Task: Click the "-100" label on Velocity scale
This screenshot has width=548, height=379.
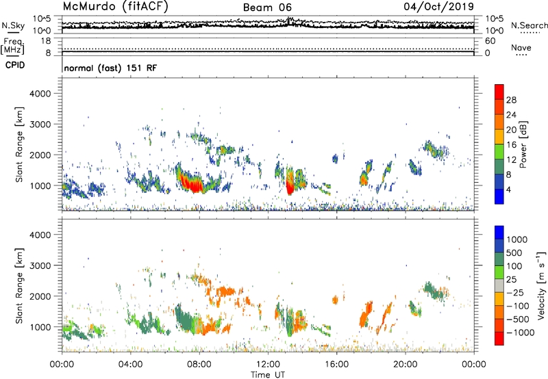Action: click(x=517, y=306)
